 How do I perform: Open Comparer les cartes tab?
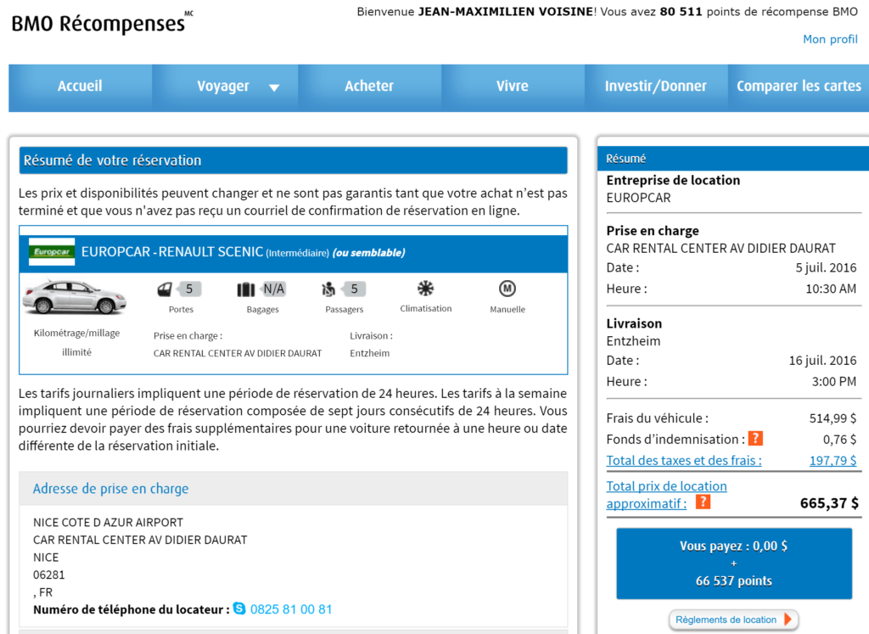[799, 87]
